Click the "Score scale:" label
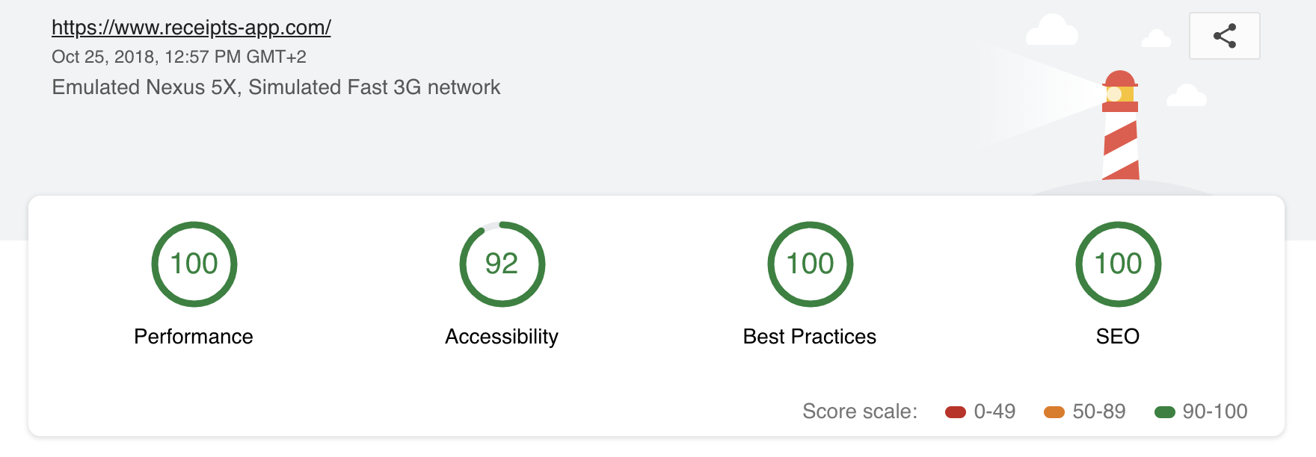The width and height of the screenshot is (1316, 457). click(x=859, y=411)
